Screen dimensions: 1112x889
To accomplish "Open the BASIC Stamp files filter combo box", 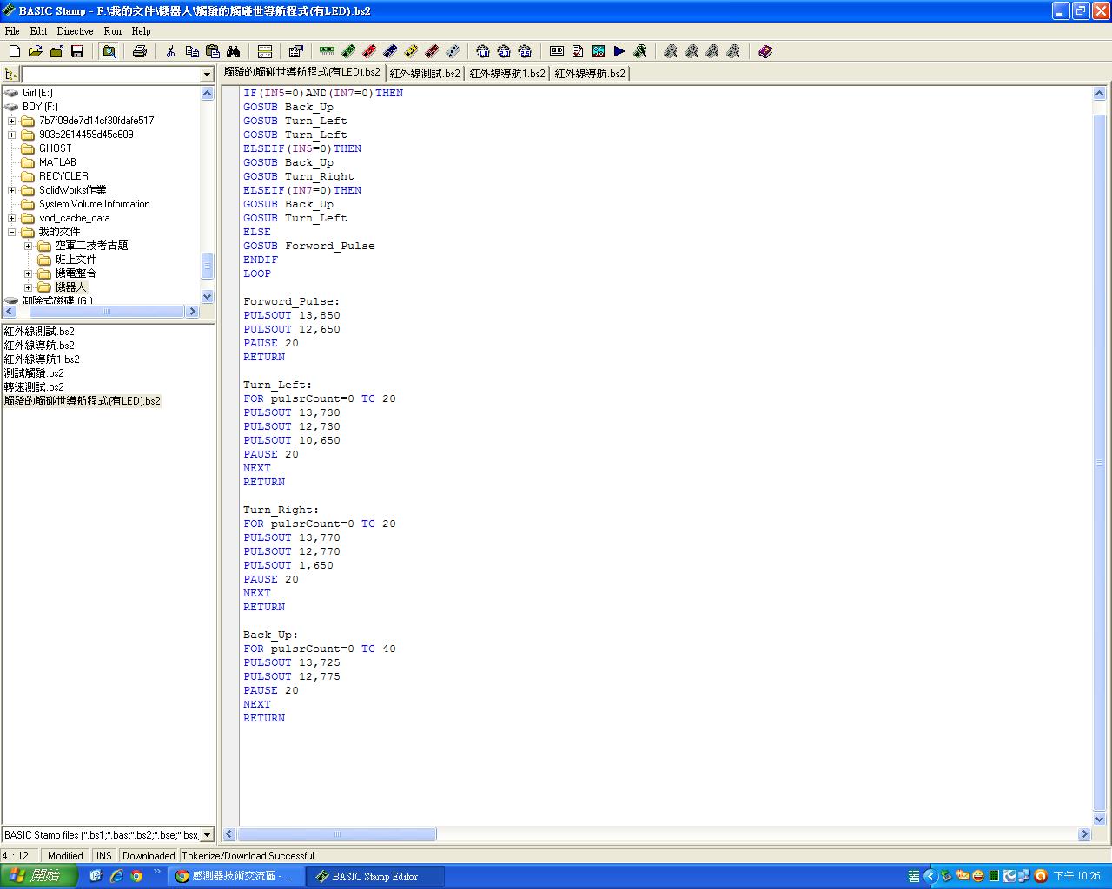I will [108, 835].
